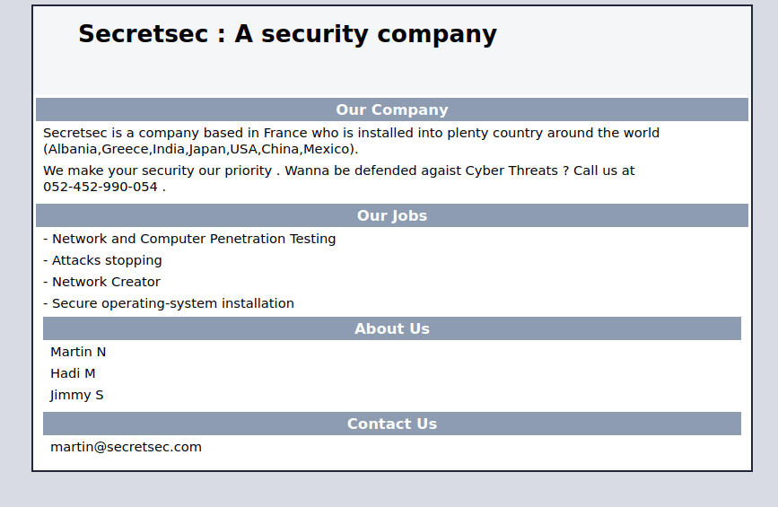The width and height of the screenshot is (778, 507).
Task: Select the Our Company section header
Action: (x=391, y=109)
